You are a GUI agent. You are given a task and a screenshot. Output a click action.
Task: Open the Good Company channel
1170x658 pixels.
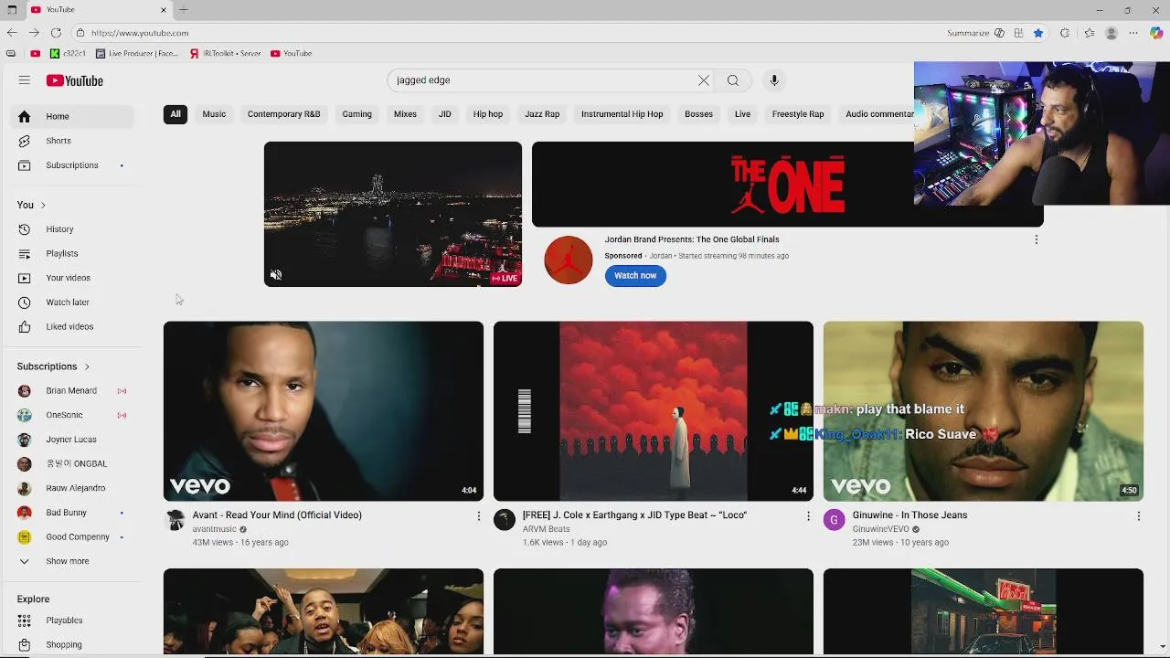(x=73, y=537)
